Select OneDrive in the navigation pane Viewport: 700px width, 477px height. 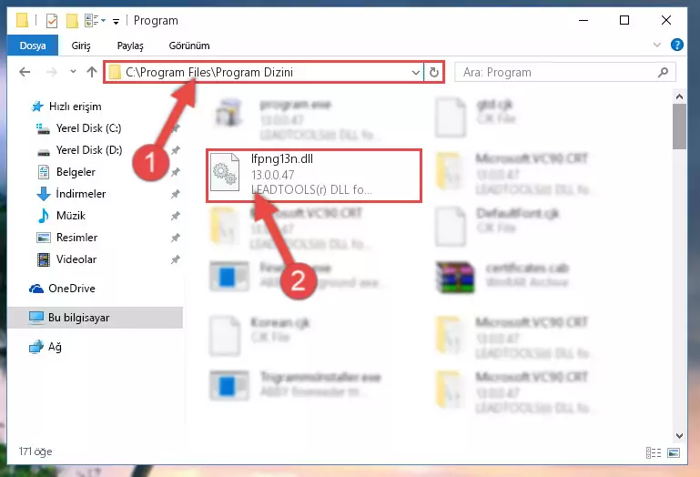(x=71, y=289)
